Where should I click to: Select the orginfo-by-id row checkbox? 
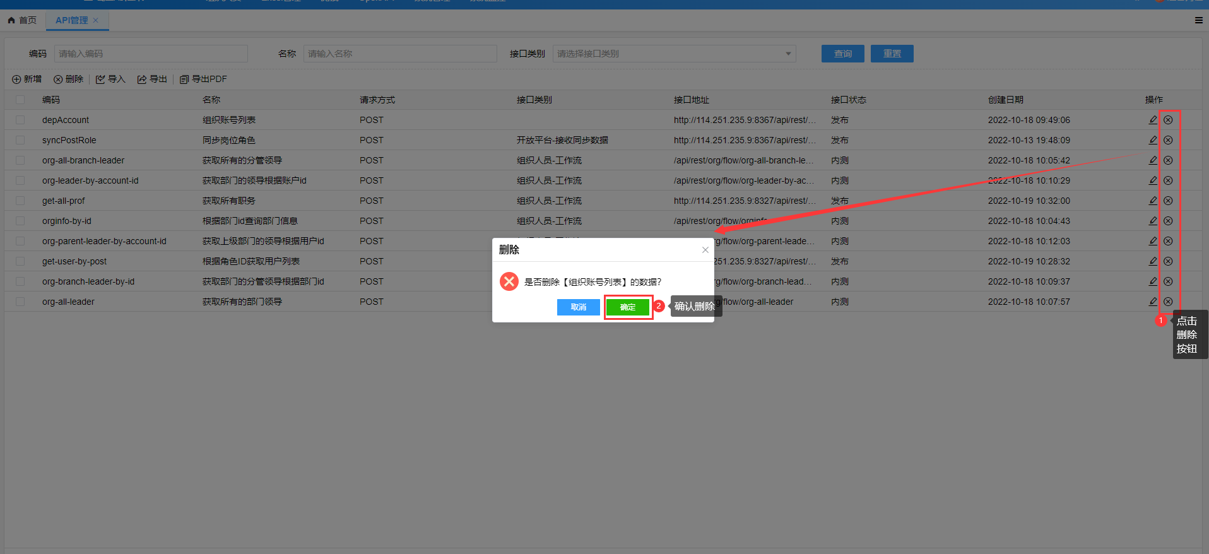pyautogui.click(x=20, y=221)
